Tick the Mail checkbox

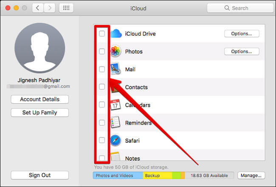coord(102,69)
